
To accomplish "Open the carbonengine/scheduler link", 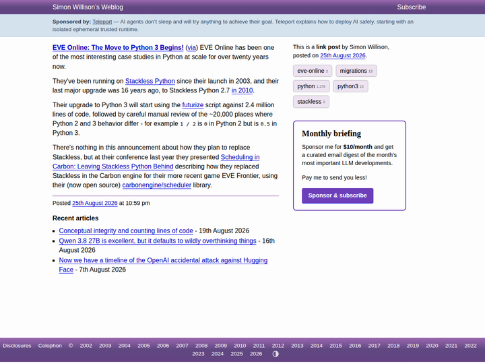I will pyautogui.click(x=156, y=185).
